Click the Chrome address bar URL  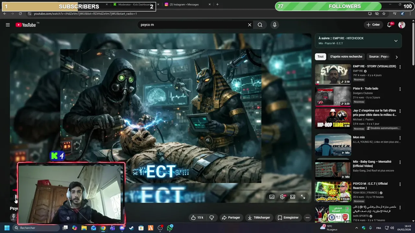point(85,14)
